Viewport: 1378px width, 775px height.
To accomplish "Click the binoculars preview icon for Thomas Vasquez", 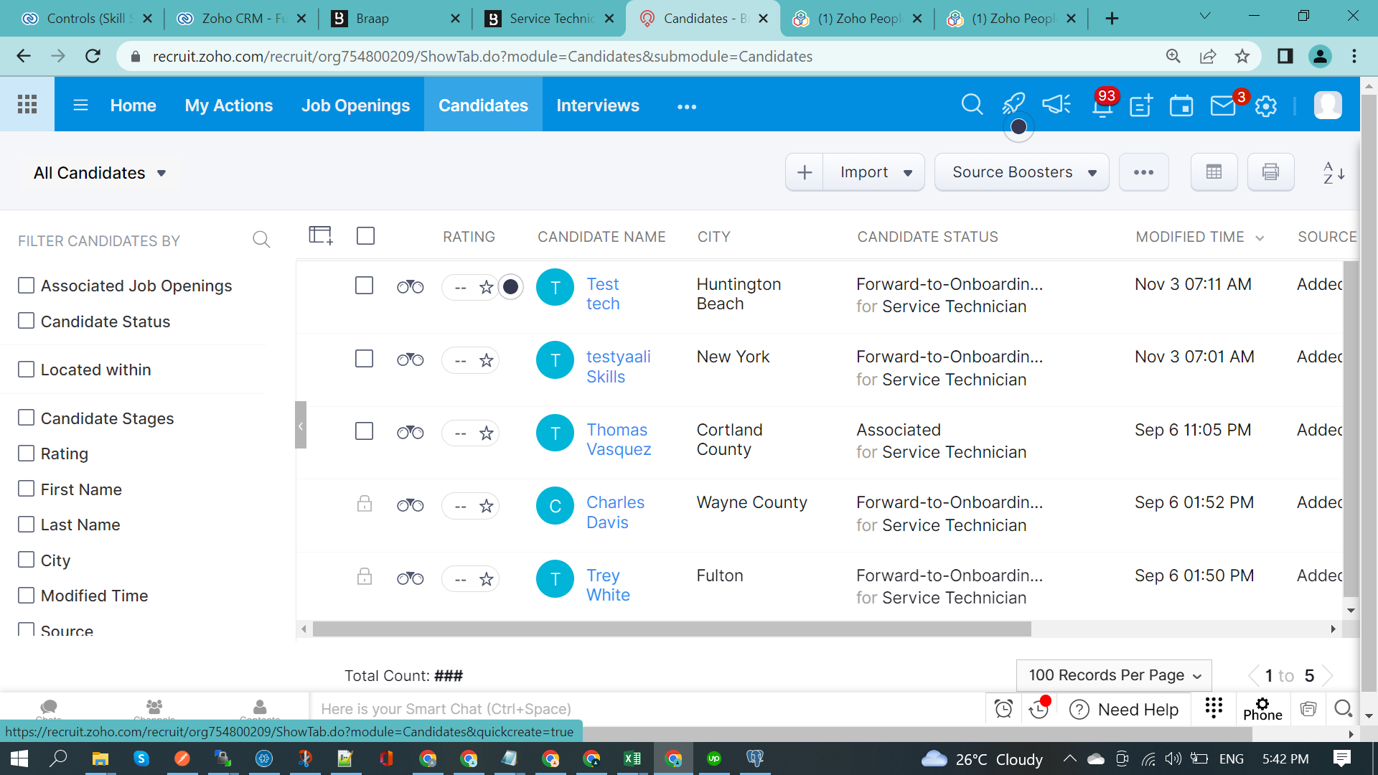I will tap(411, 433).
